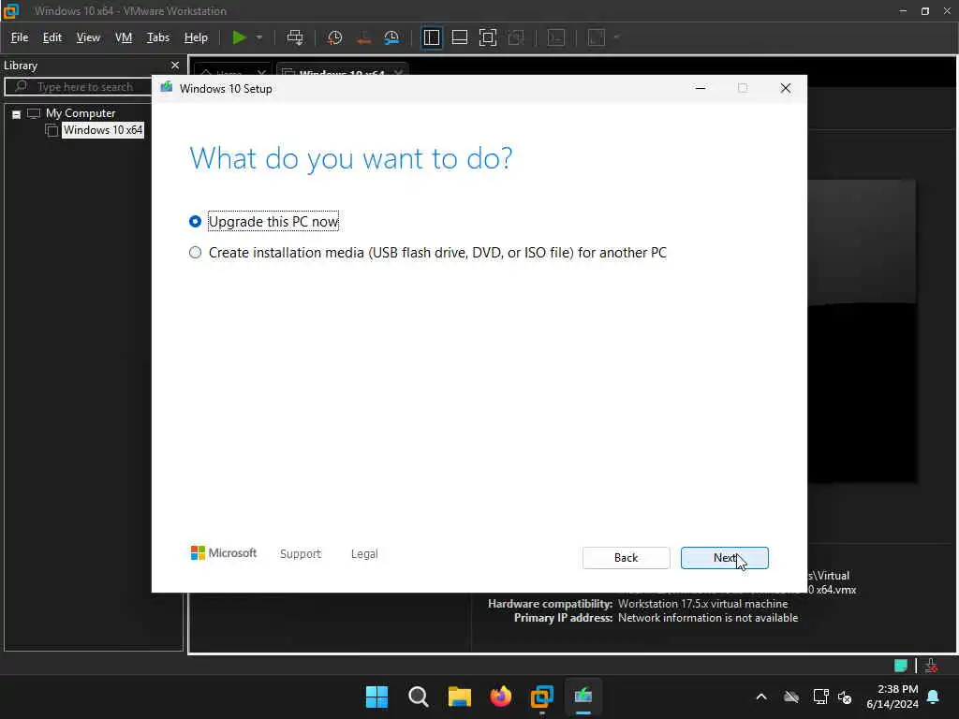Image resolution: width=959 pixels, height=719 pixels.
Task: Open the power options dropdown arrow next to play
Action: (x=259, y=37)
